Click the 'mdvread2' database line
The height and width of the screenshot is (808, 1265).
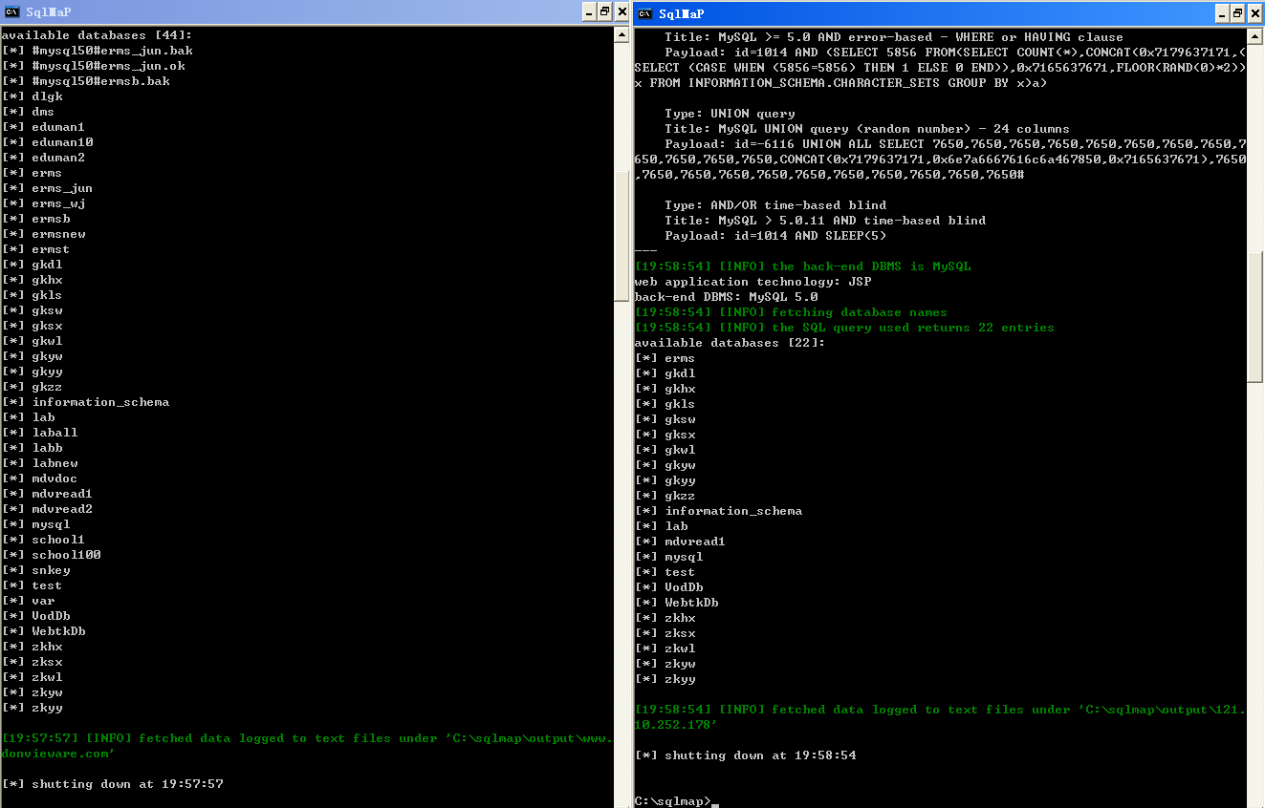pyautogui.click(x=62, y=509)
